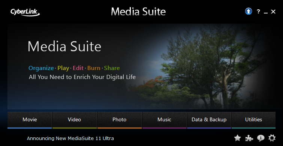Click the pink "Edit" word

pyautogui.click(x=78, y=68)
